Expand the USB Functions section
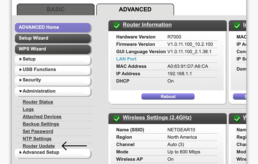This screenshot has width=258, height=164. click(x=53, y=70)
